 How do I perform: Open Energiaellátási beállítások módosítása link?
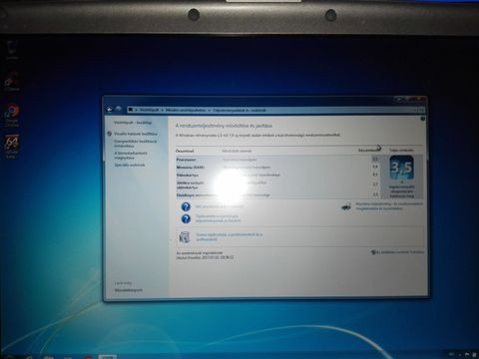[x=135, y=144]
